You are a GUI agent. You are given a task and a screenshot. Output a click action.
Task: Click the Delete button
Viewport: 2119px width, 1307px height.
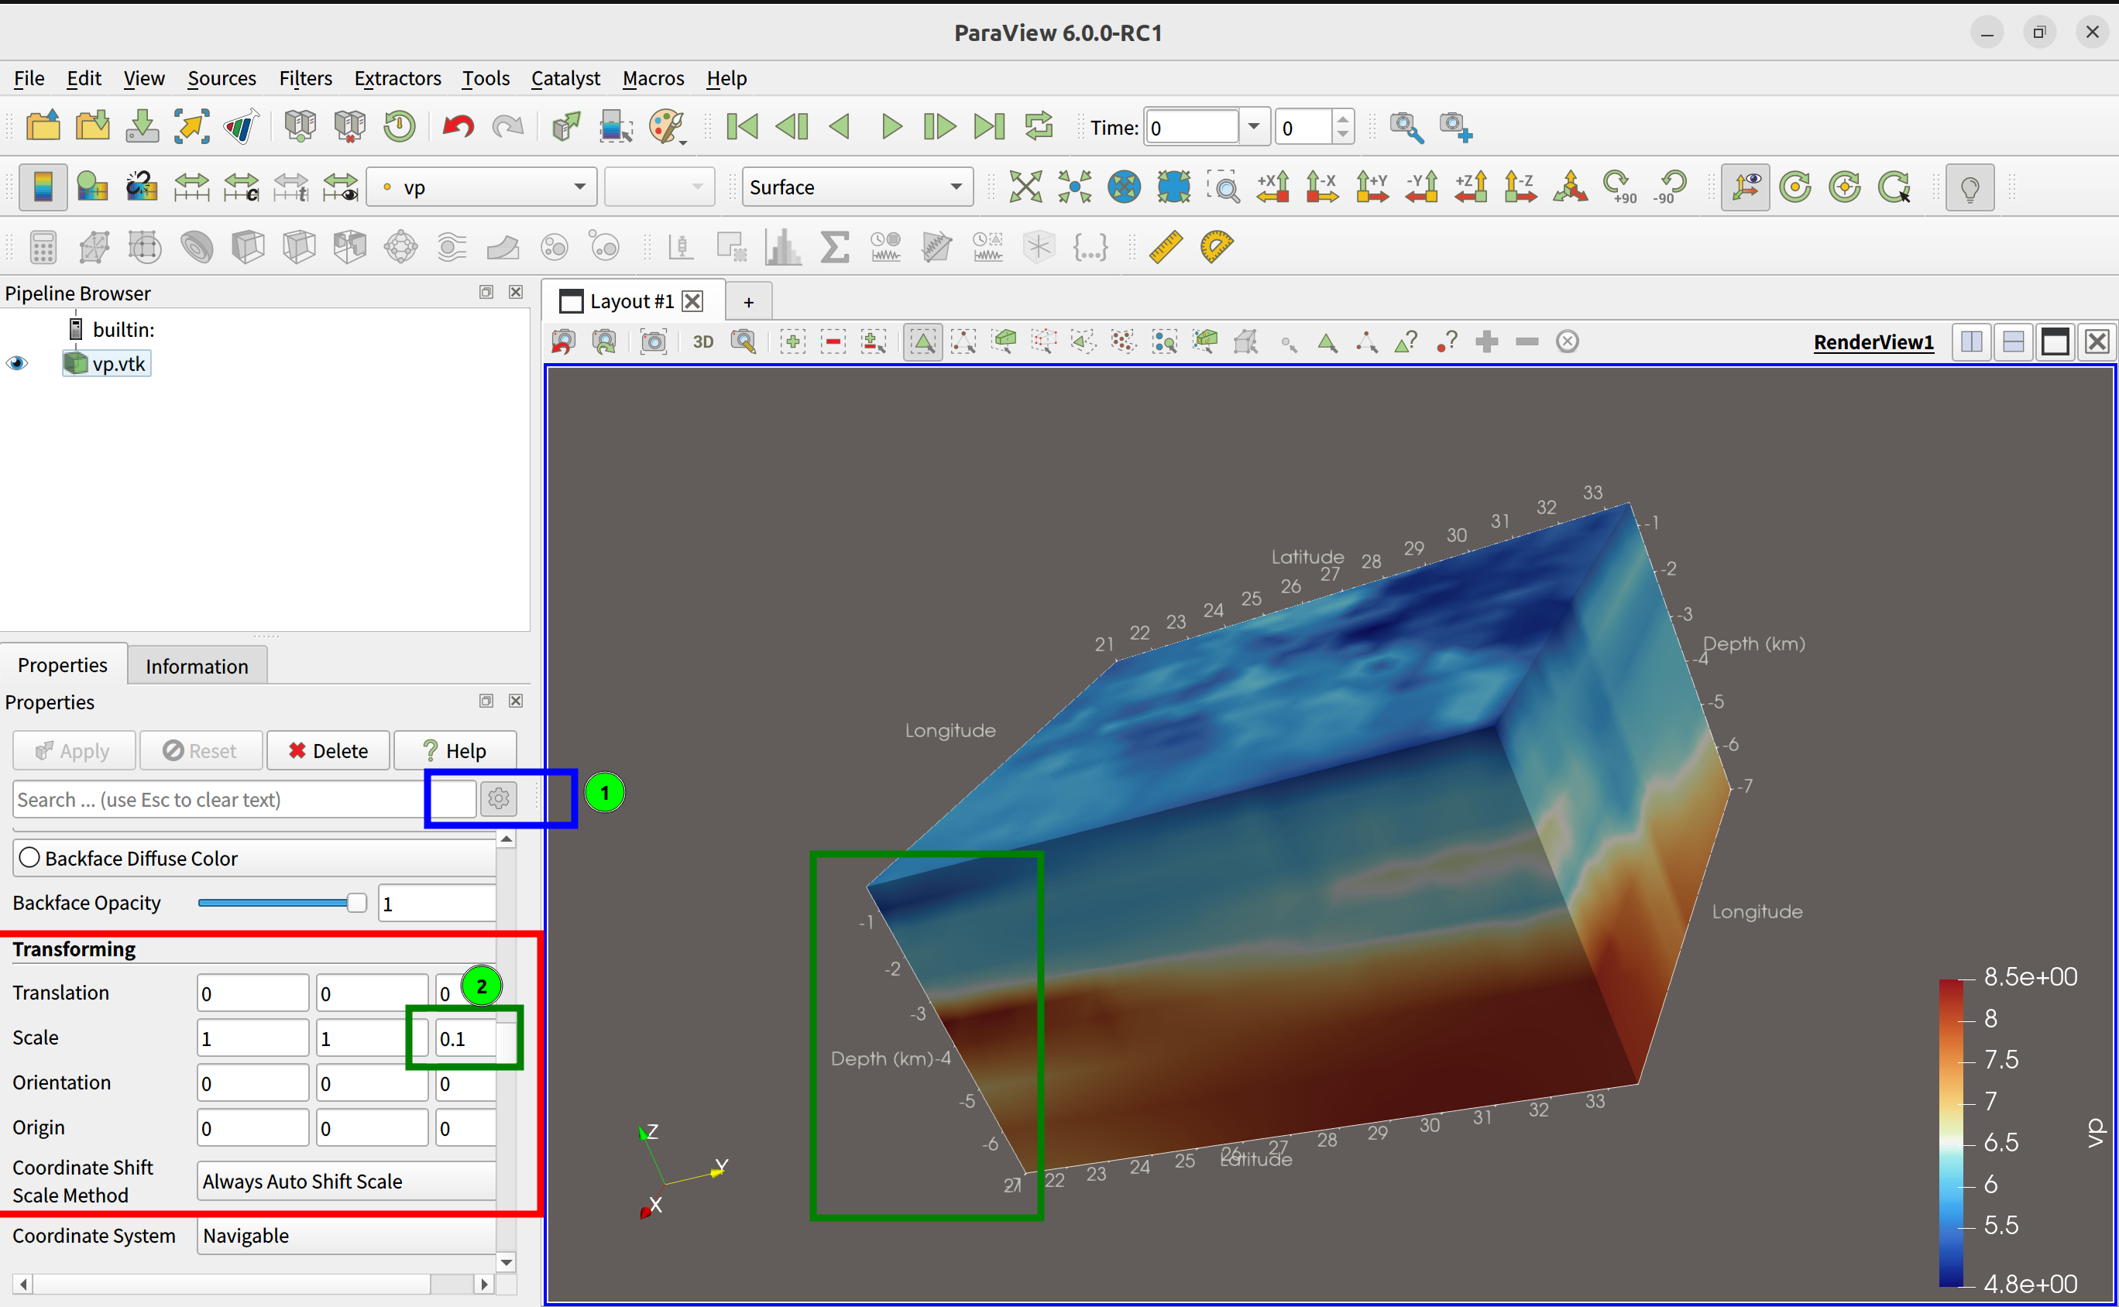click(x=328, y=750)
